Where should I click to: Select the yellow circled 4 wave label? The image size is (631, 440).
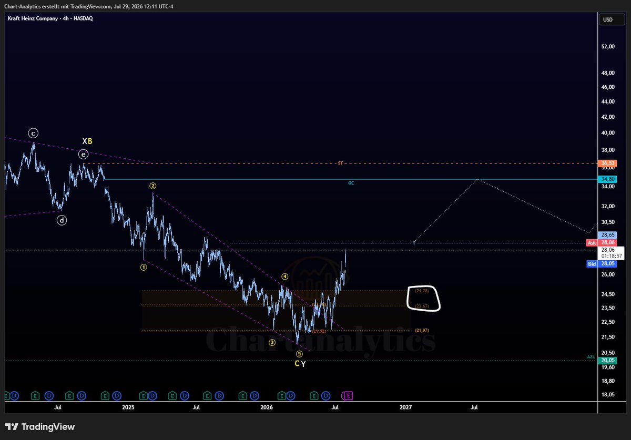pos(284,276)
